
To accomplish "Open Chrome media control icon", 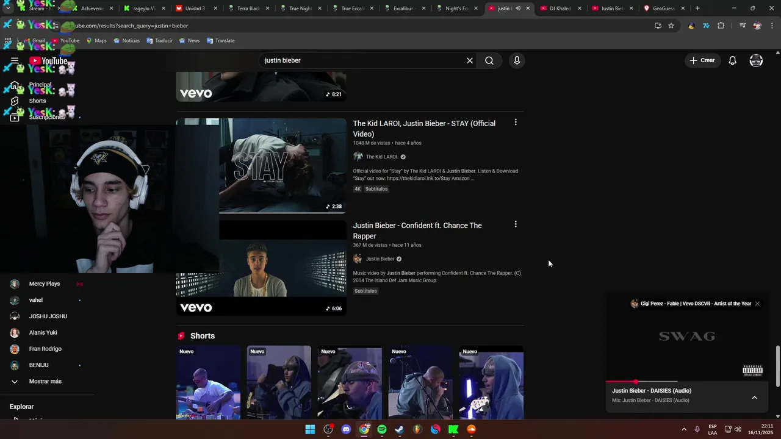I will point(743,26).
